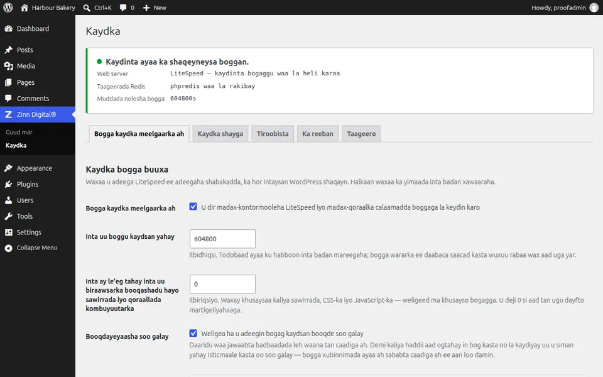Image resolution: width=603 pixels, height=377 pixels.
Task: Click the WordPress logo icon
Action: point(8,8)
